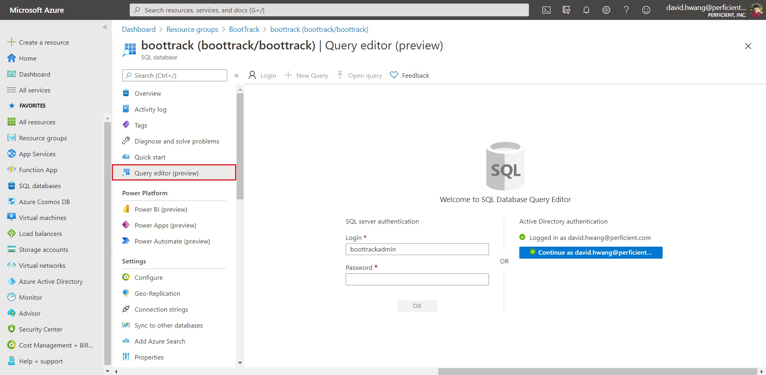Open the help question mark
Screen dimensions: 766x375
(x=626, y=10)
